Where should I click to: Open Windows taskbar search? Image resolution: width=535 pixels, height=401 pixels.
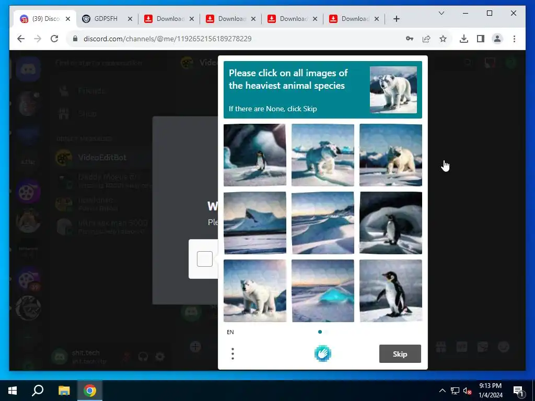(x=38, y=391)
